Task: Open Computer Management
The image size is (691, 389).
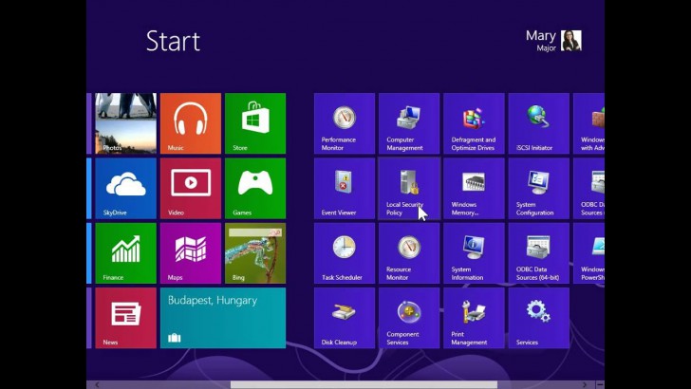Action: coord(409,123)
